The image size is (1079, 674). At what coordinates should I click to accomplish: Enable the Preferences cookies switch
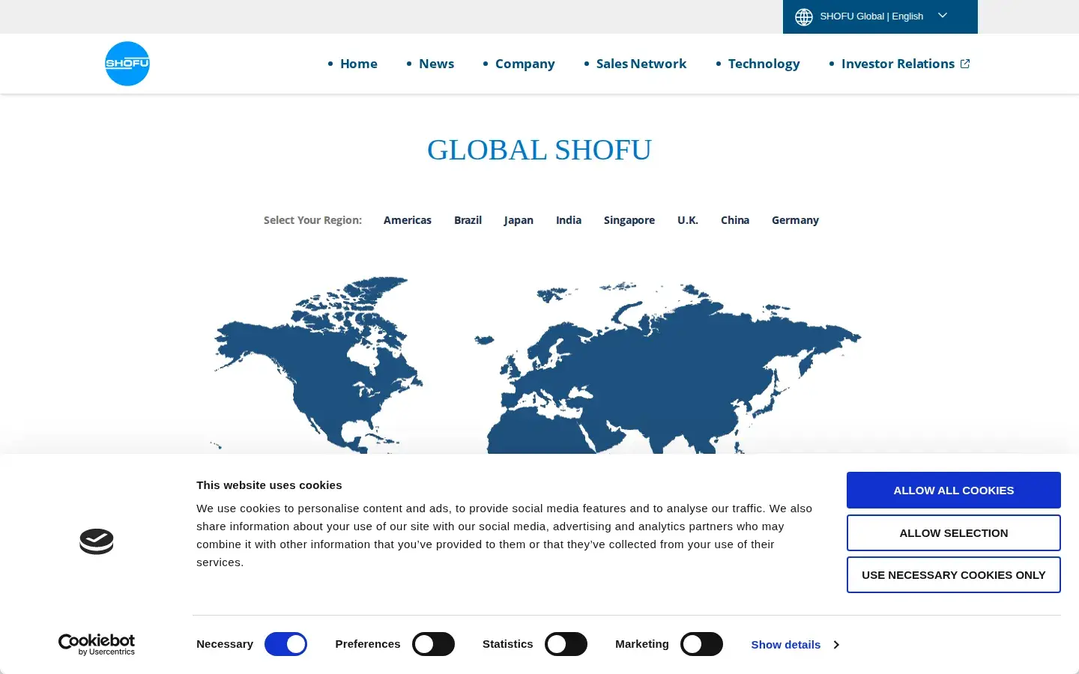pyautogui.click(x=433, y=644)
